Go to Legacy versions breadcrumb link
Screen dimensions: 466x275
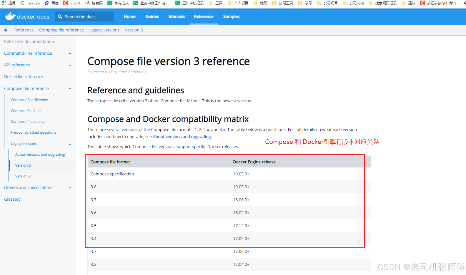tap(104, 30)
